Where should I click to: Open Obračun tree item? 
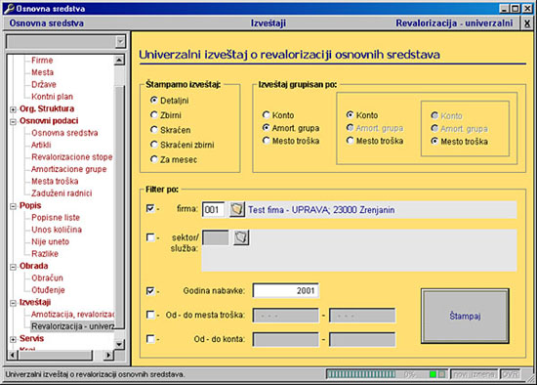coord(47,278)
